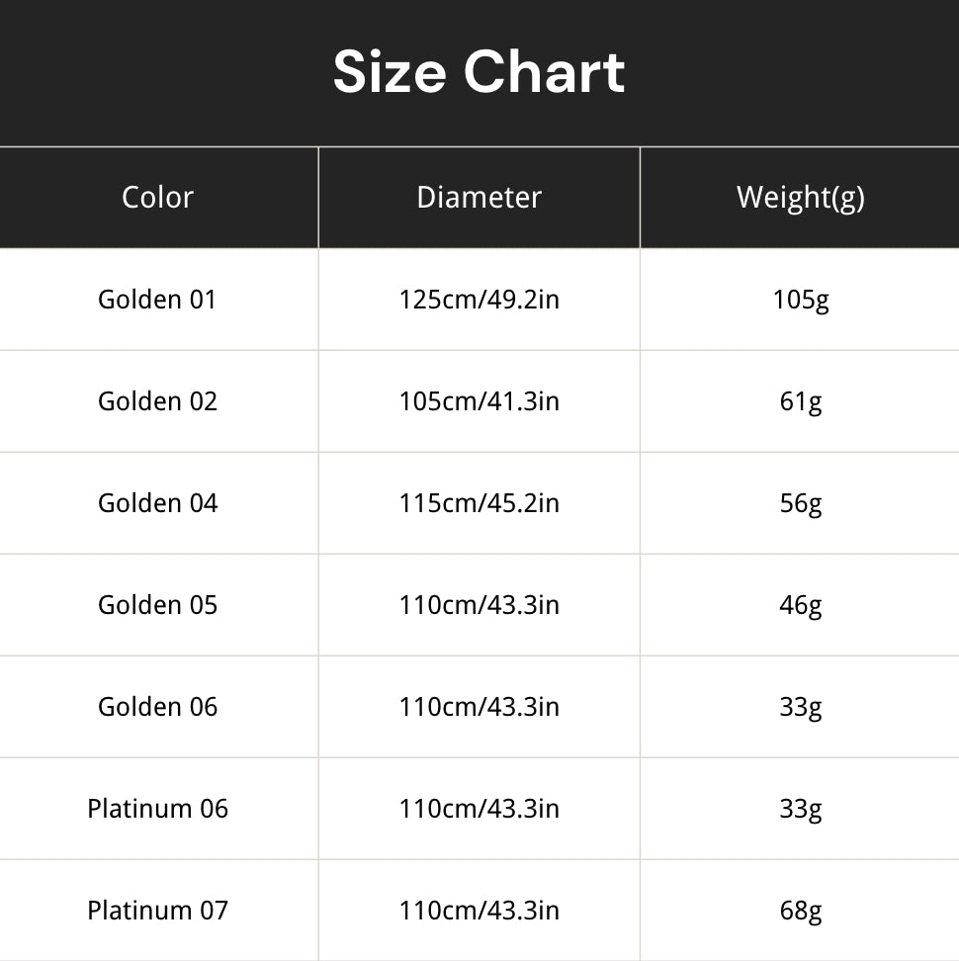Click the Golden 04 row label
Screen dimensions: 959x961
[x=157, y=503]
